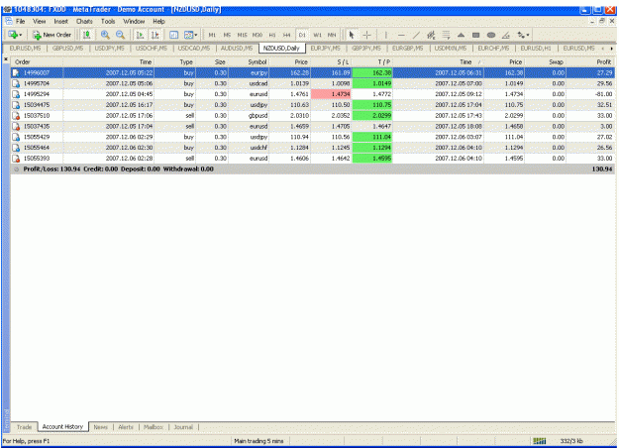Select the ellipse shape tool
619x448 pixels.
(x=491, y=35)
